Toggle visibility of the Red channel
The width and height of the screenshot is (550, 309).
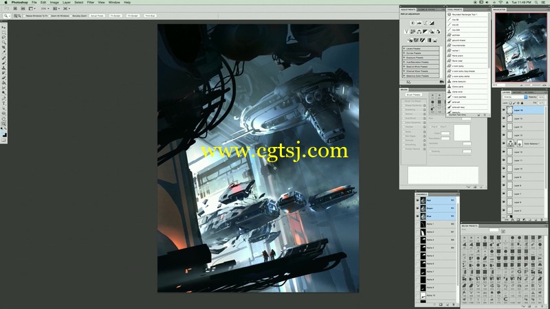(x=417, y=201)
